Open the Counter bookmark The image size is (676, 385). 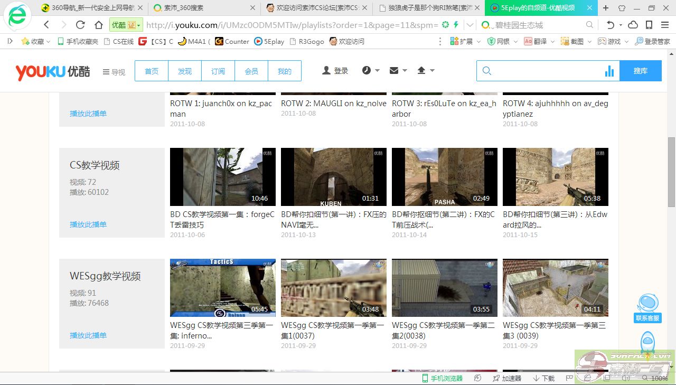[232, 41]
